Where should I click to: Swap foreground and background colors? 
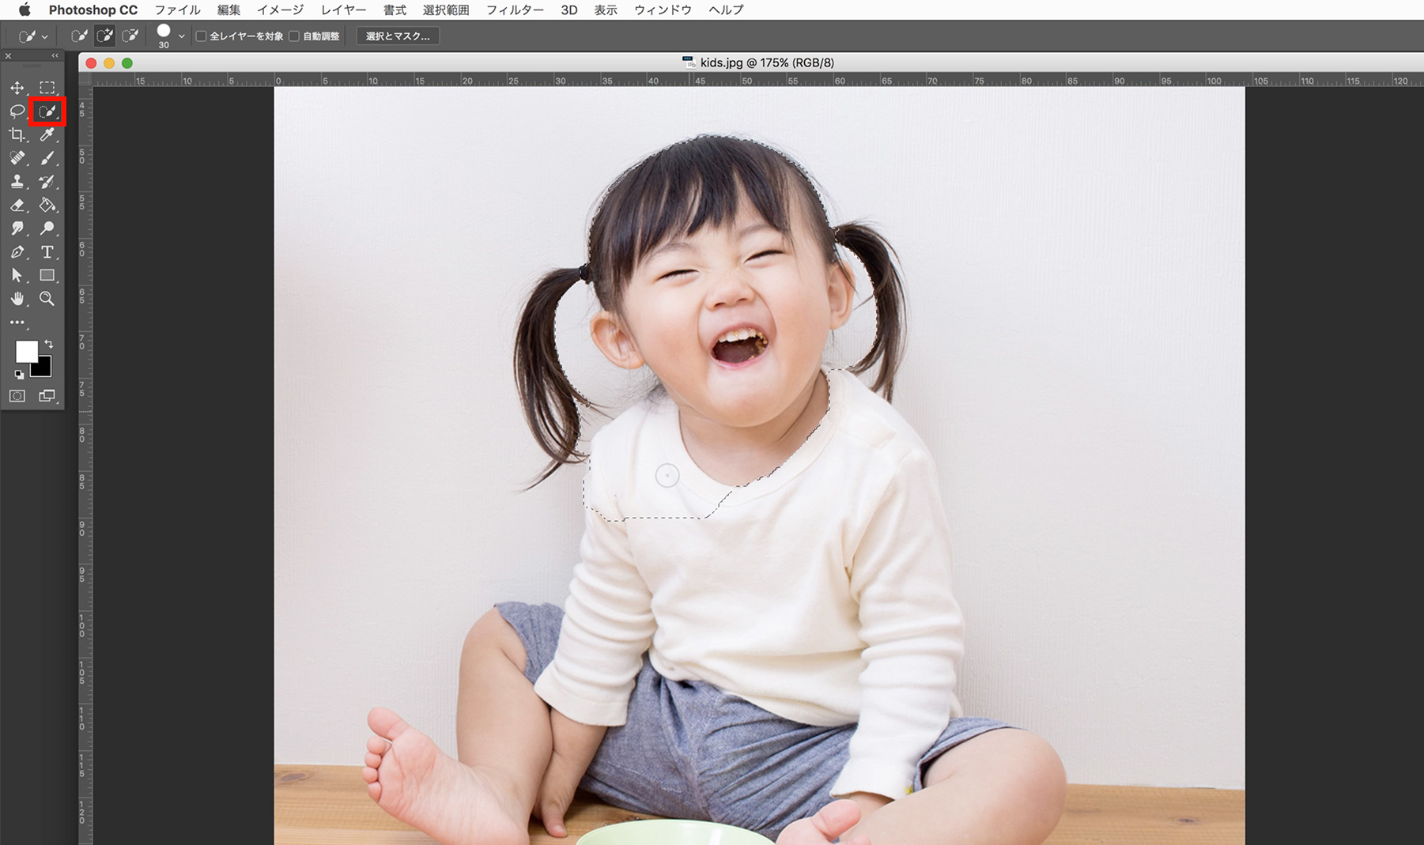(49, 344)
